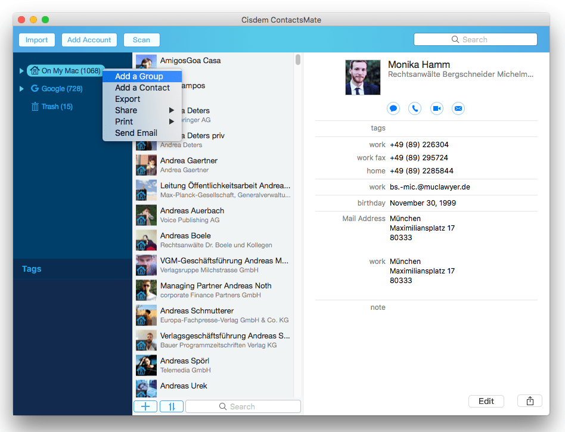Click the Add Account button
The height and width of the screenshot is (432, 565).
click(89, 40)
